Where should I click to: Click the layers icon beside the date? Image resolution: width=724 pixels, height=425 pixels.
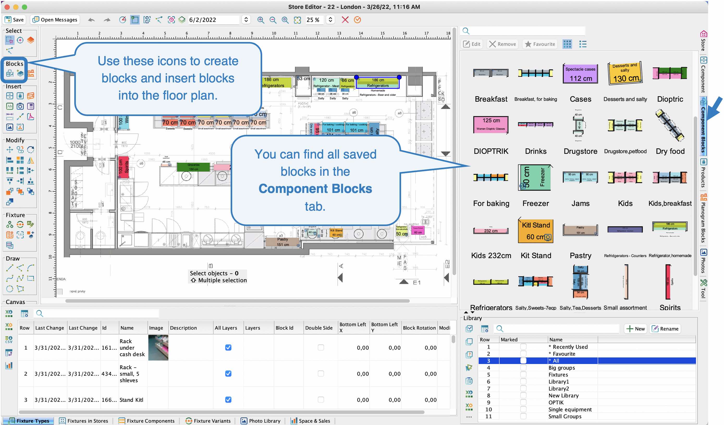point(182,20)
